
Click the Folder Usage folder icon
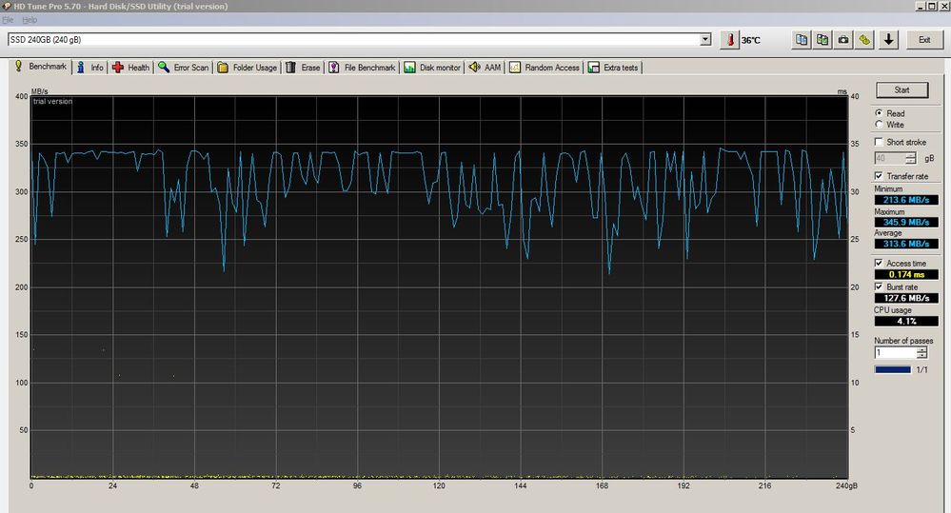tap(223, 68)
